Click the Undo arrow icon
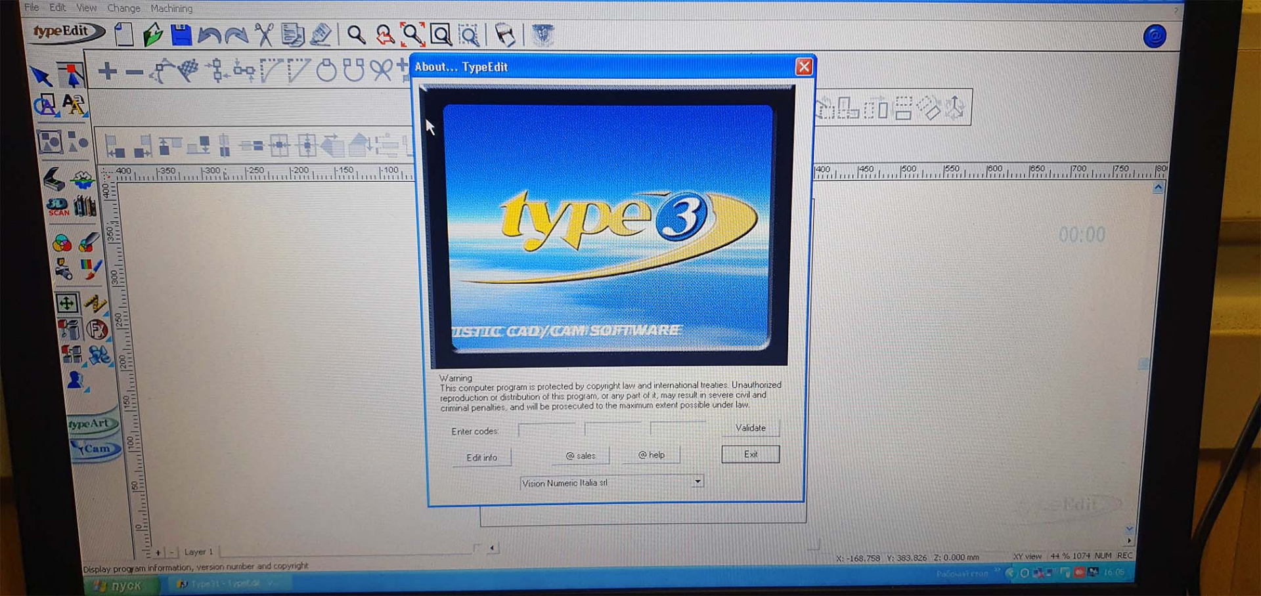The width and height of the screenshot is (1261, 596). pyautogui.click(x=209, y=35)
